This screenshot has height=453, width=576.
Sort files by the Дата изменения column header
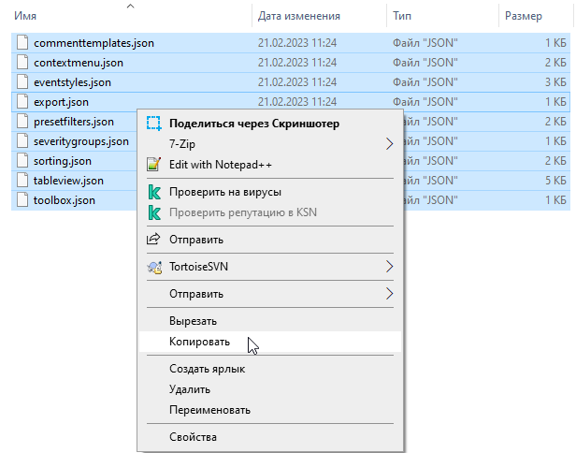pyautogui.click(x=299, y=16)
